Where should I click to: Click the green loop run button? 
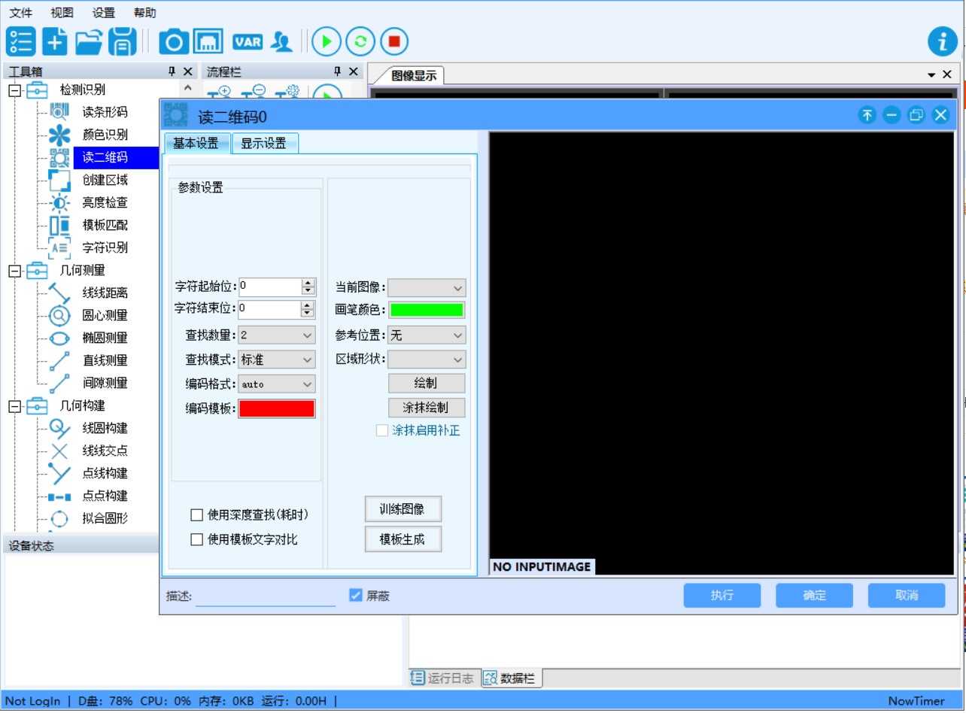tap(360, 41)
